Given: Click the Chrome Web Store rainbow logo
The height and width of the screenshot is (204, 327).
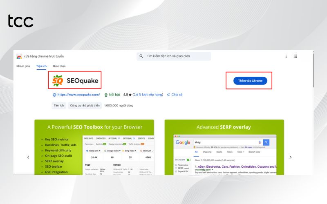Looking at the screenshot, I should click(19, 56).
